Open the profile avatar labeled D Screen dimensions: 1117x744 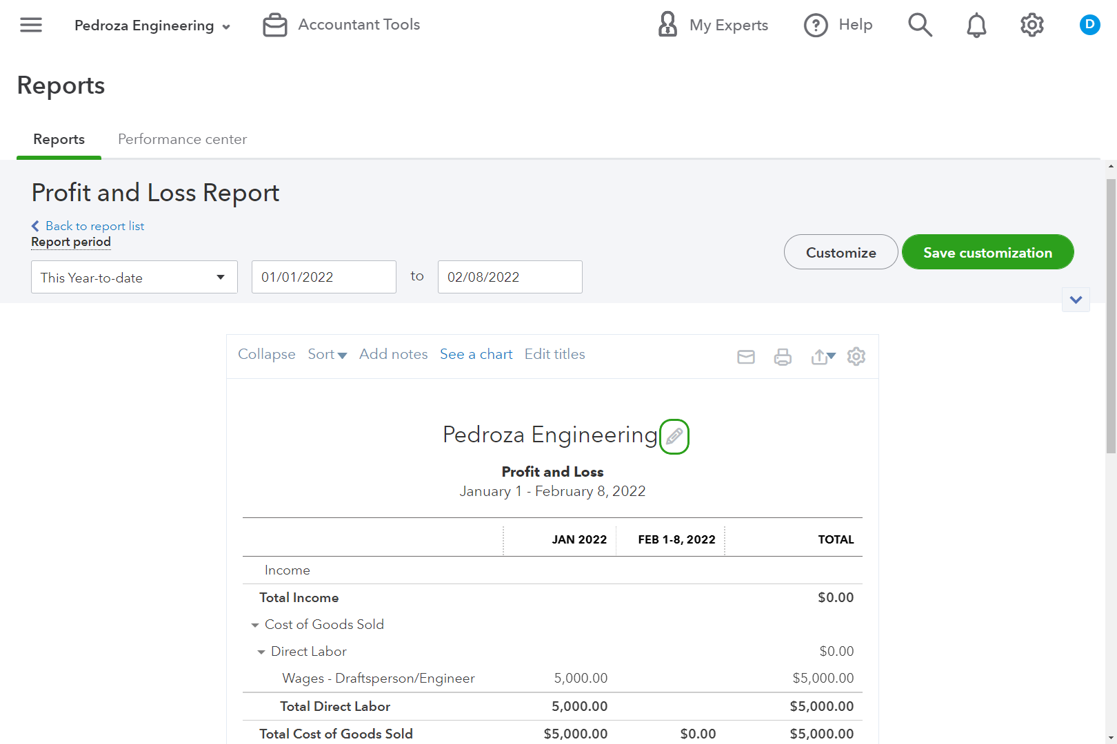pos(1089,24)
